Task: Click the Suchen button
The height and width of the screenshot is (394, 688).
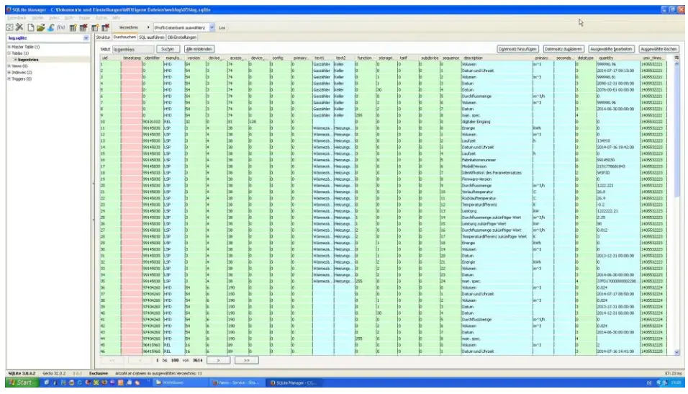Action: (168, 49)
